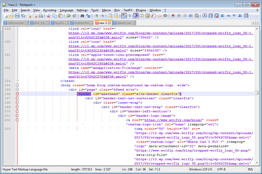Click the Replace toolbar icon

click(x=88, y=16)
